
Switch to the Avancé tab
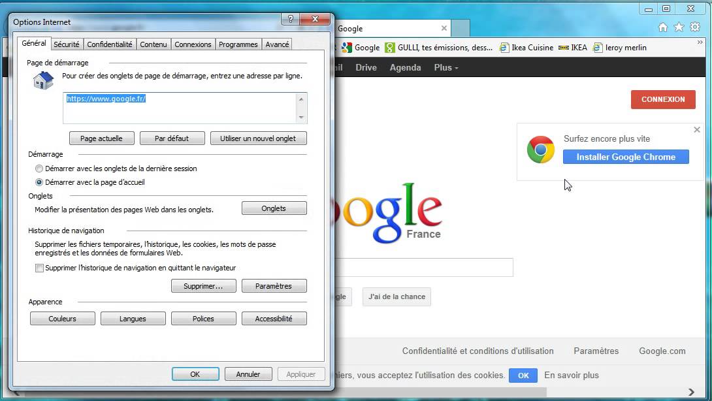(x=277, y=44)
